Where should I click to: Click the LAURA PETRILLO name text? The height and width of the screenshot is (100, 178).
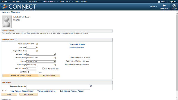21,17
